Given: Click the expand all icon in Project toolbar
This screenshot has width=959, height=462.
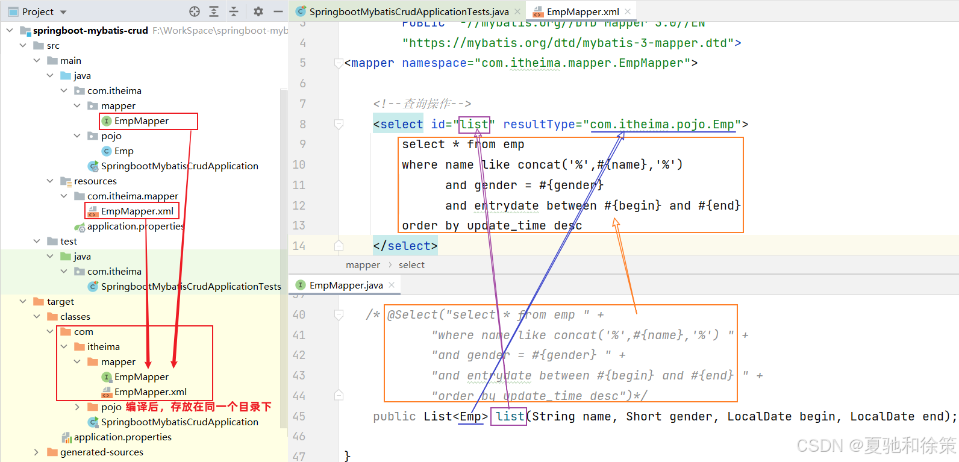Looking at the screenshot, I should tap(214, 11).
